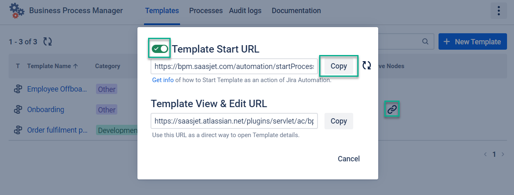Open the Get info link
Screen dimensions: 514x195
(x=163, y=80)
